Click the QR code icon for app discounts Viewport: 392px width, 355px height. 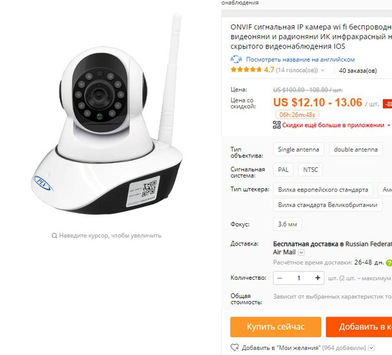(276, 125)
